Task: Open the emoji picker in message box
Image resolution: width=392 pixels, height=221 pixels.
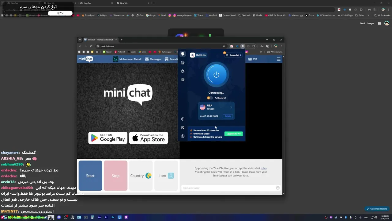Action: tap(278, 188)
